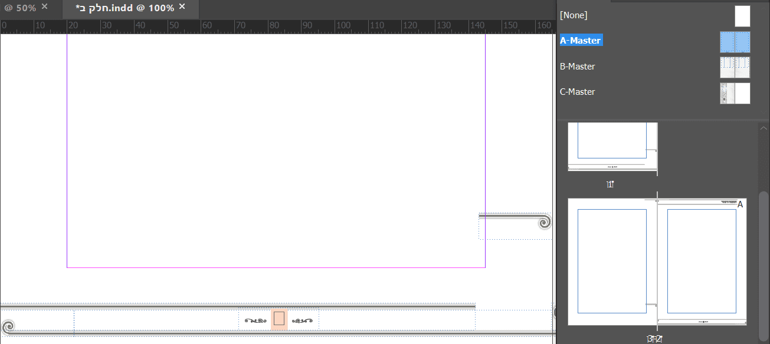This screenshot has height=344, width=770.
Task: Close the חלק ב.indd document tab
Action: click(182, 6)
